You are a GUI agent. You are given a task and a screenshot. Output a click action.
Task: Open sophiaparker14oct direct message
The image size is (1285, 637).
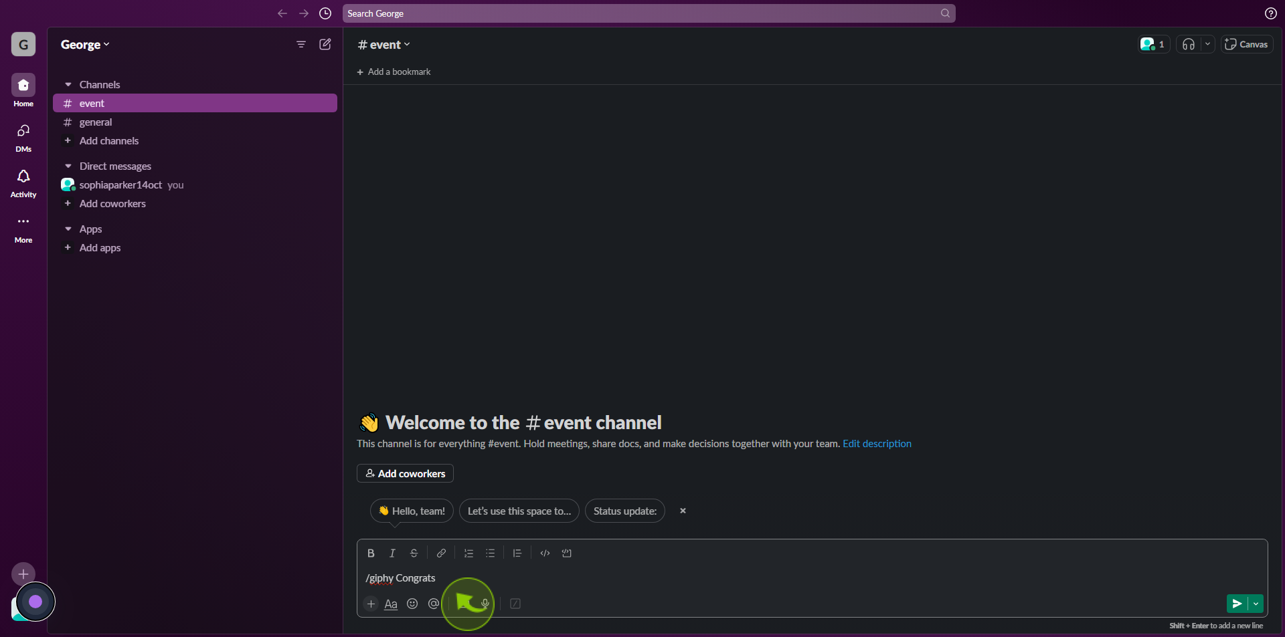pyautogui.click(x=195, y=185)
